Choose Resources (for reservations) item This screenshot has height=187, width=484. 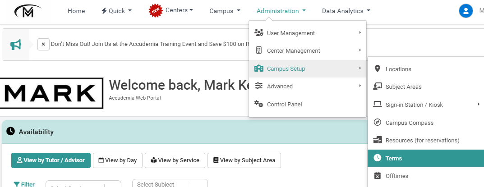[422, 140]
